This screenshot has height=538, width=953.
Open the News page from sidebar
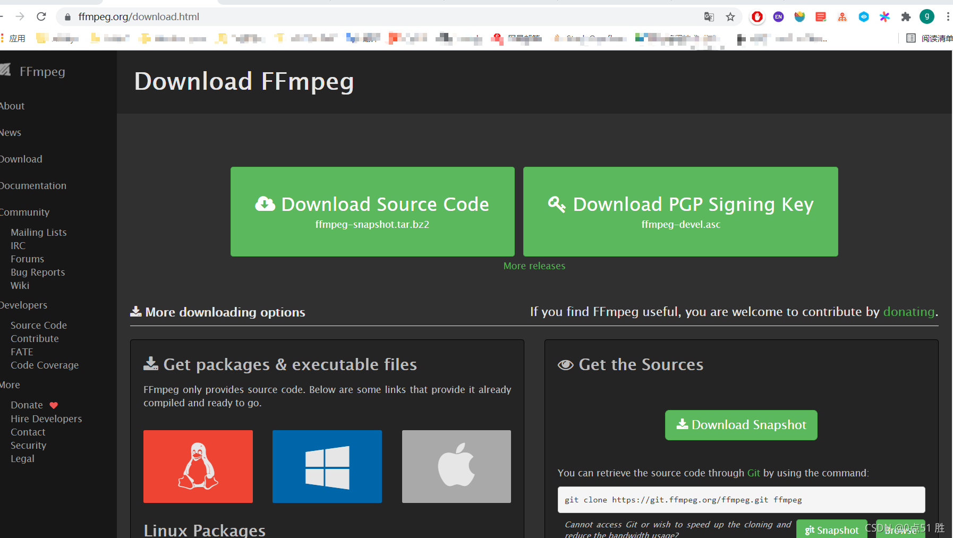pos(11,132)
